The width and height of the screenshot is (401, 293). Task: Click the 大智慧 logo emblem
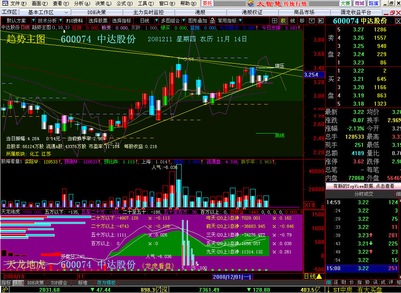tap(251, 4)
